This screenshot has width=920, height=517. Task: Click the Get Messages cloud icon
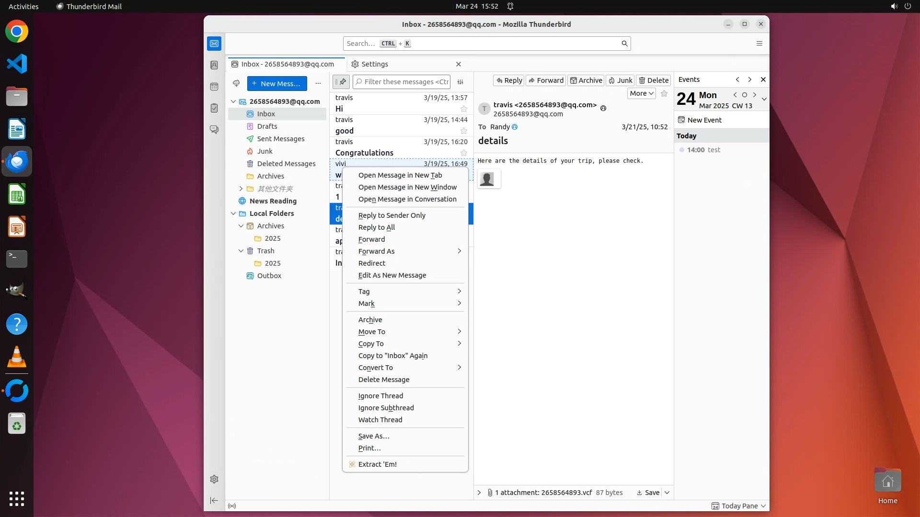click(x=236, y=83)
